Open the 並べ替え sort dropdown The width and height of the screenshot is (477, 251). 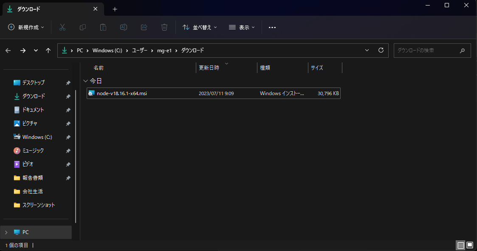tap(200, 27)
